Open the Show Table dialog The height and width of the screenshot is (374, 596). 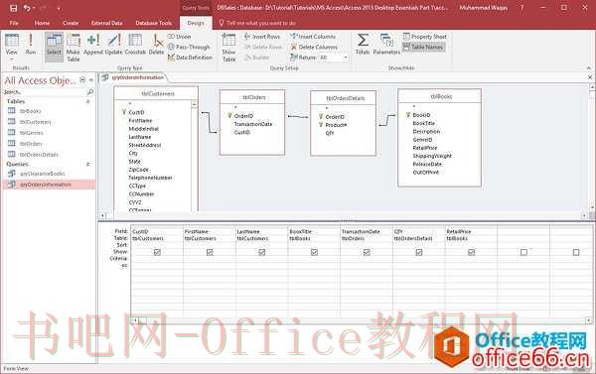pos(228,48)
